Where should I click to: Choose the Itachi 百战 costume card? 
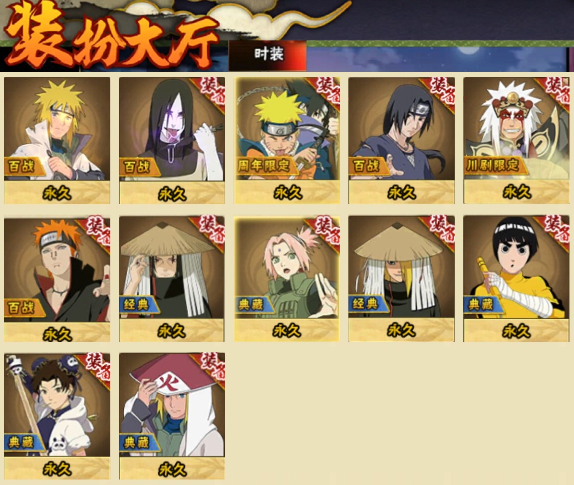(402, 140)
